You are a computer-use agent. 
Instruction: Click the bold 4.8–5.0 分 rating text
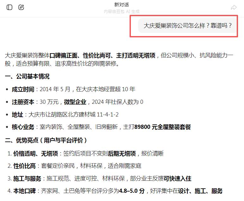click(131, 191)
